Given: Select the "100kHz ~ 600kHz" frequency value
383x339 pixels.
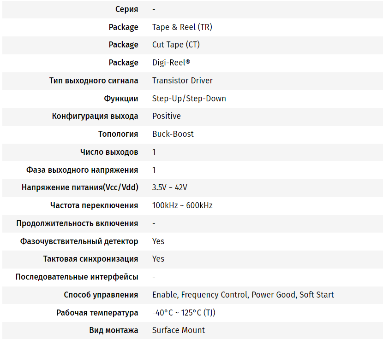Looking at the screenshot, I should tap(182, 205).
